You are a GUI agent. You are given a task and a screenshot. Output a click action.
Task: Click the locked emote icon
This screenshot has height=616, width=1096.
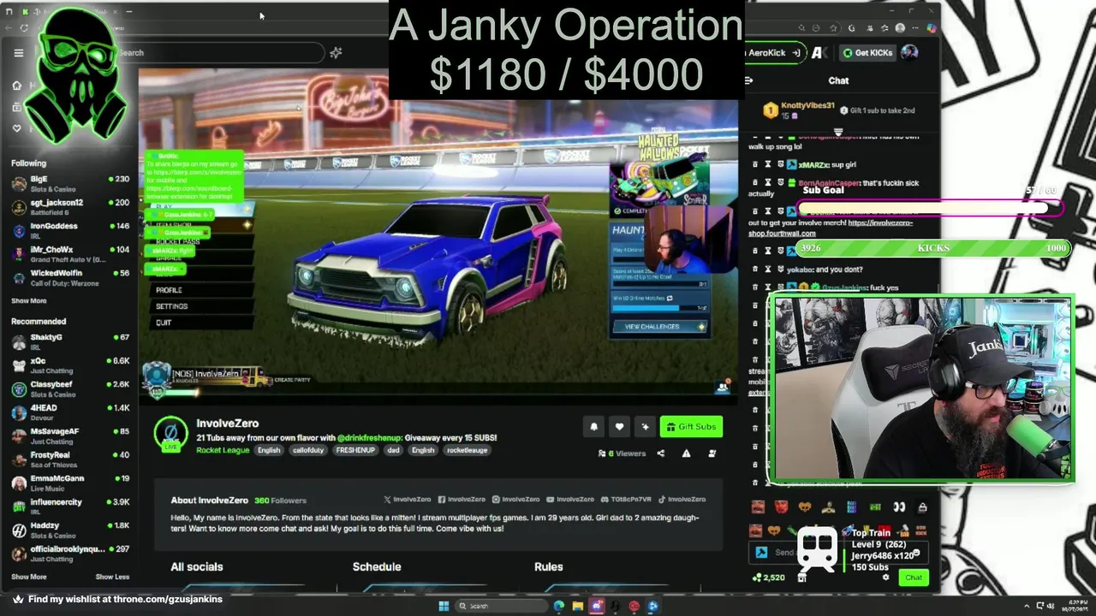tap(922, 507)
